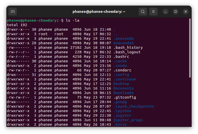Click the .bash_history file entry
The width and height of the screenshot is (198, 134).
click(x=128, y=48)
